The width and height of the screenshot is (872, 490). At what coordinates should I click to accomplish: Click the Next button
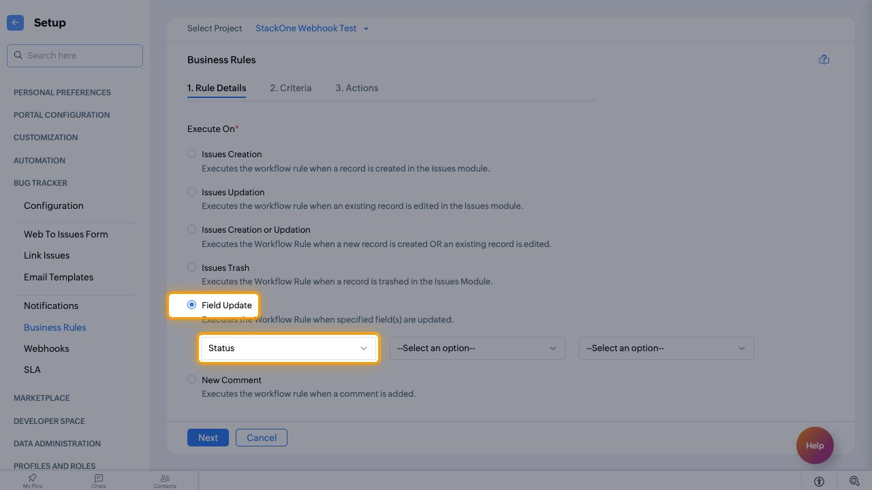coord(208,438)
